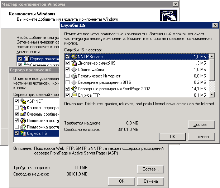220x188 pixels.
Task: Click the Очередь сообщений envelope icon
Action: click(x=23, y=114)
